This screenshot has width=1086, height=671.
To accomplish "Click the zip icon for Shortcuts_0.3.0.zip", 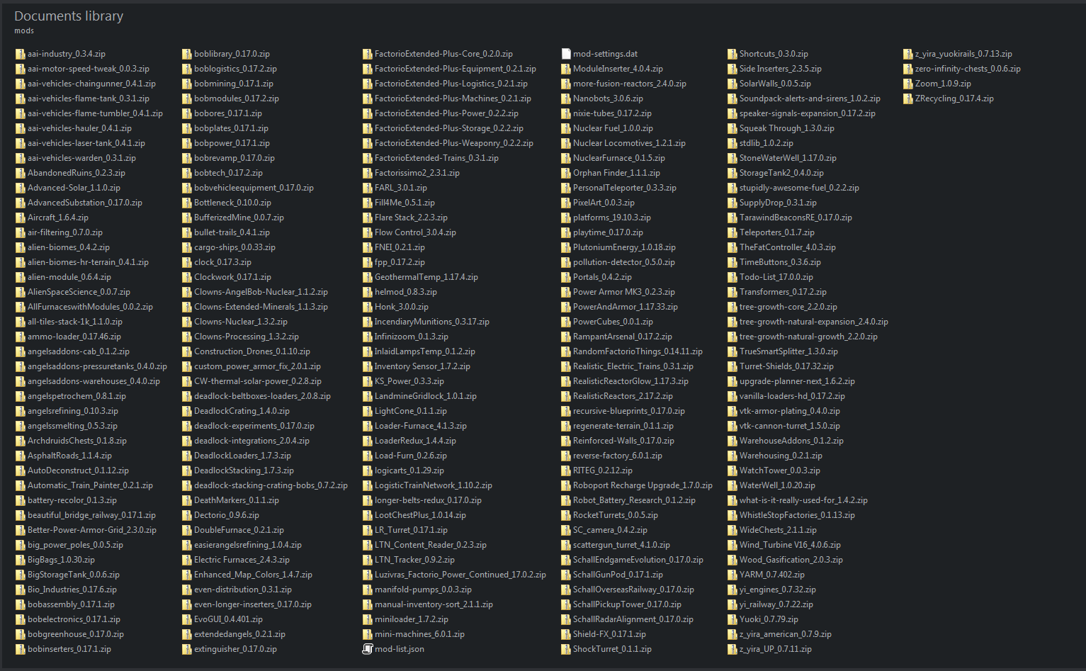I will (x=733, y=54).
